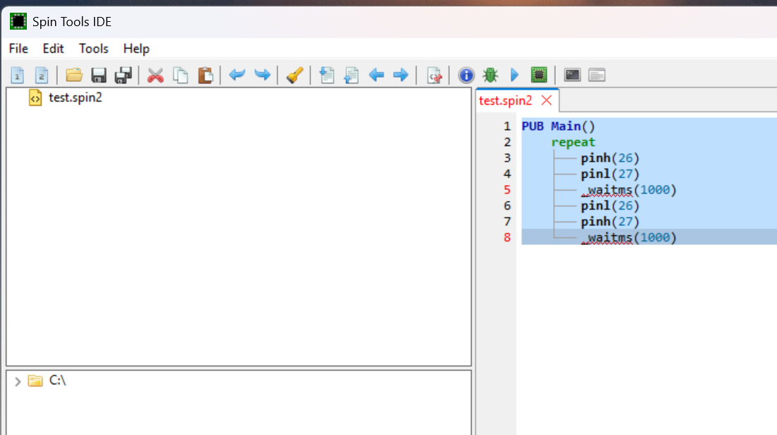
Task: Open the Help menu
Action: coord(136,49)
